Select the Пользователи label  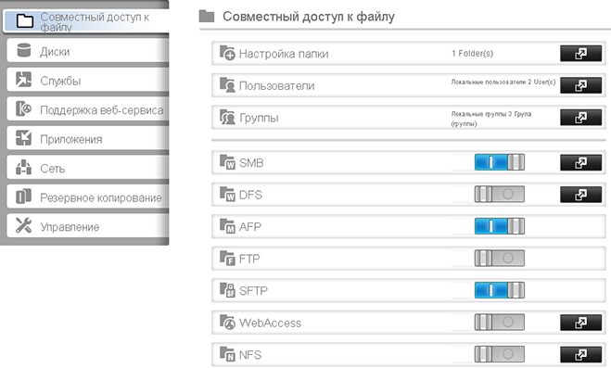(276, 85)
